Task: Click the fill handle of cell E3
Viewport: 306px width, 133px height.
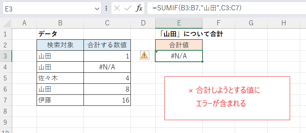Action: 203,62
